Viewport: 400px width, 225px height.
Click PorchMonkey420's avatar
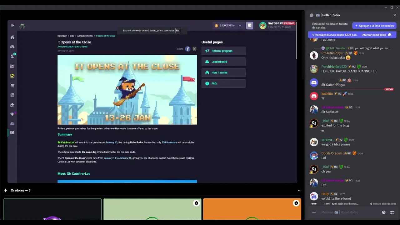coord(314,69)
